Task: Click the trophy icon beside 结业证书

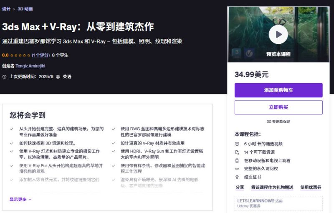Action: 237,177
